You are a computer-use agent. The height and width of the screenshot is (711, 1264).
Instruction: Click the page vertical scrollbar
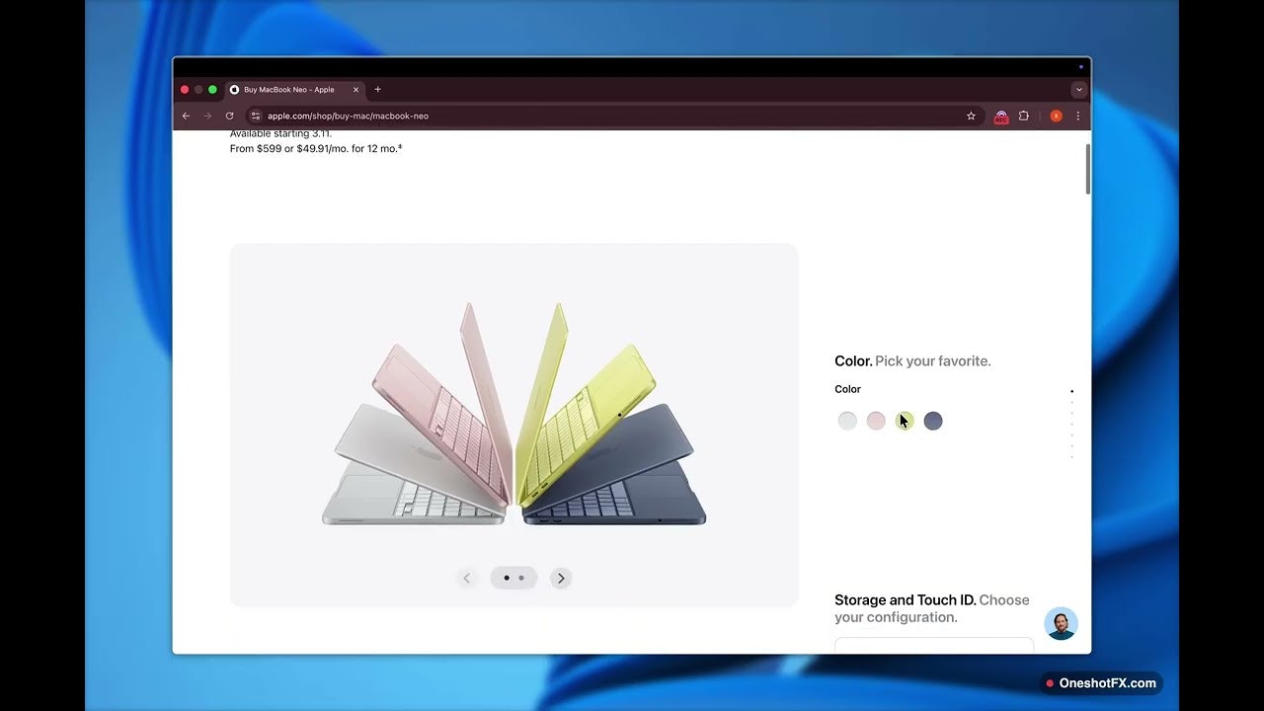coord(1088,169)
